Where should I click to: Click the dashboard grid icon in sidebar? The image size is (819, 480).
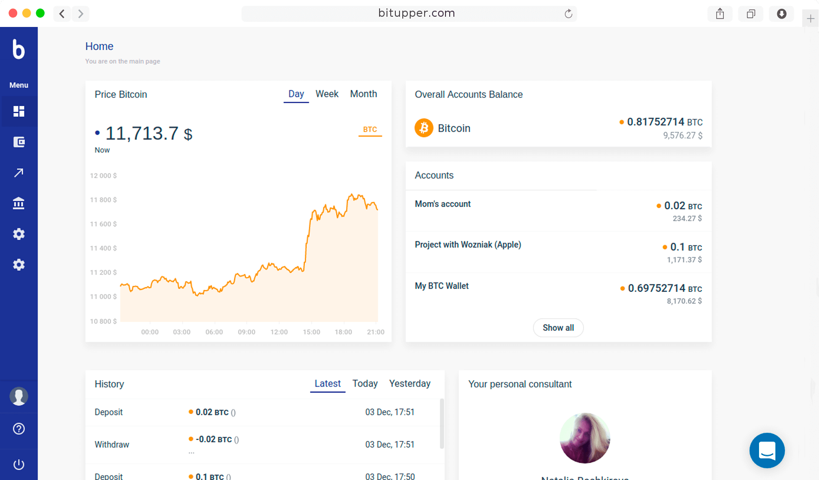point(19,112)
